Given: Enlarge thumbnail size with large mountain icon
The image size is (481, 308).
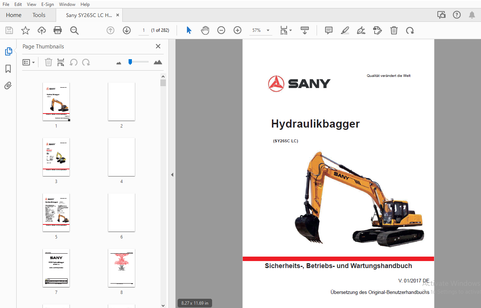Looking at the screenshot, I should click(x=158, y=62).
